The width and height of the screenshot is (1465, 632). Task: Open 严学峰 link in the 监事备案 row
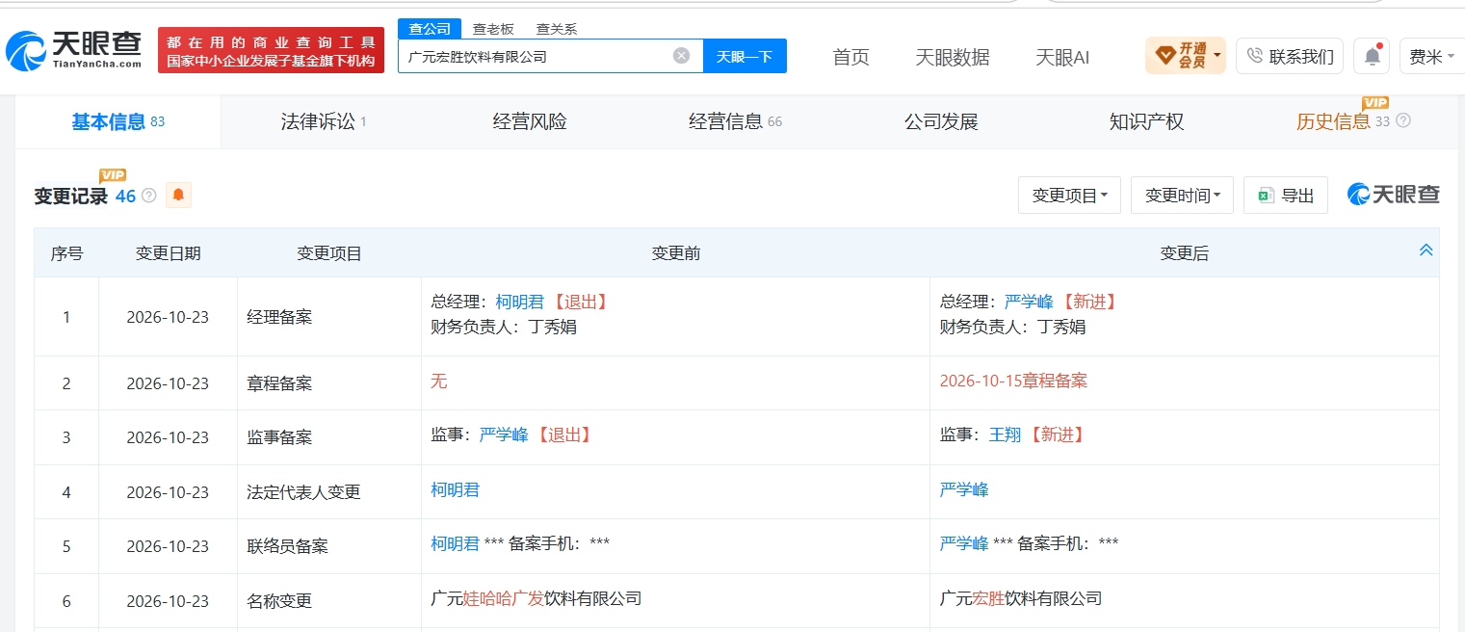click(x=504, y=434)
